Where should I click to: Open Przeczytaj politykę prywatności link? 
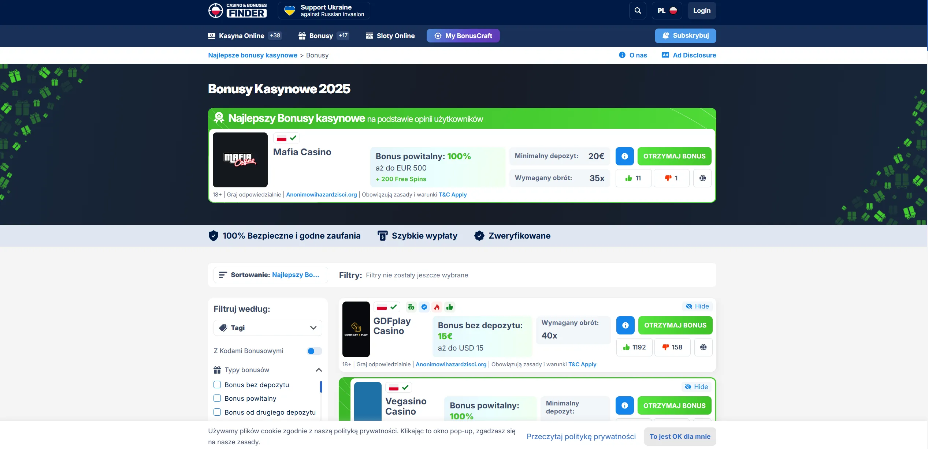581,437
